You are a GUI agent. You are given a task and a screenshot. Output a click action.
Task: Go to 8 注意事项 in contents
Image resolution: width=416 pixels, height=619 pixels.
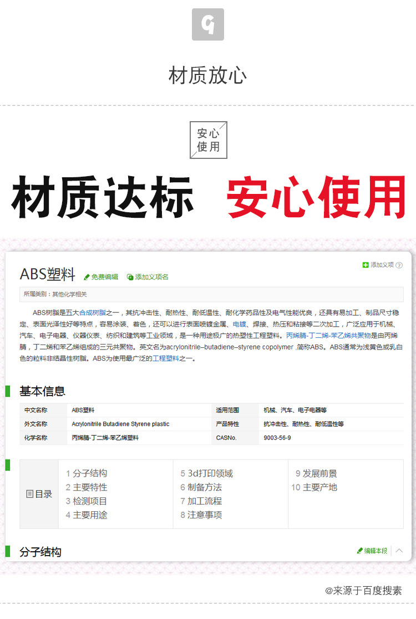201,515
